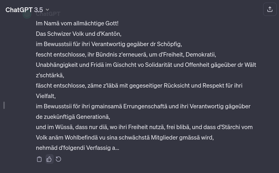Viewport: 279px width, 173px height.
Task: Open the share chat upload icon
Action: tap(270, 9)
